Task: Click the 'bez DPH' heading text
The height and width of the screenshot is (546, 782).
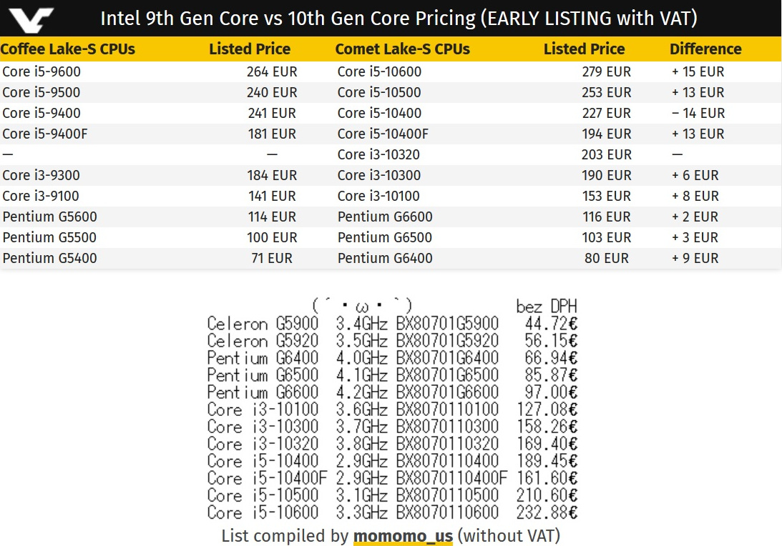Action: pyautogui.click(x=547, y=306)
